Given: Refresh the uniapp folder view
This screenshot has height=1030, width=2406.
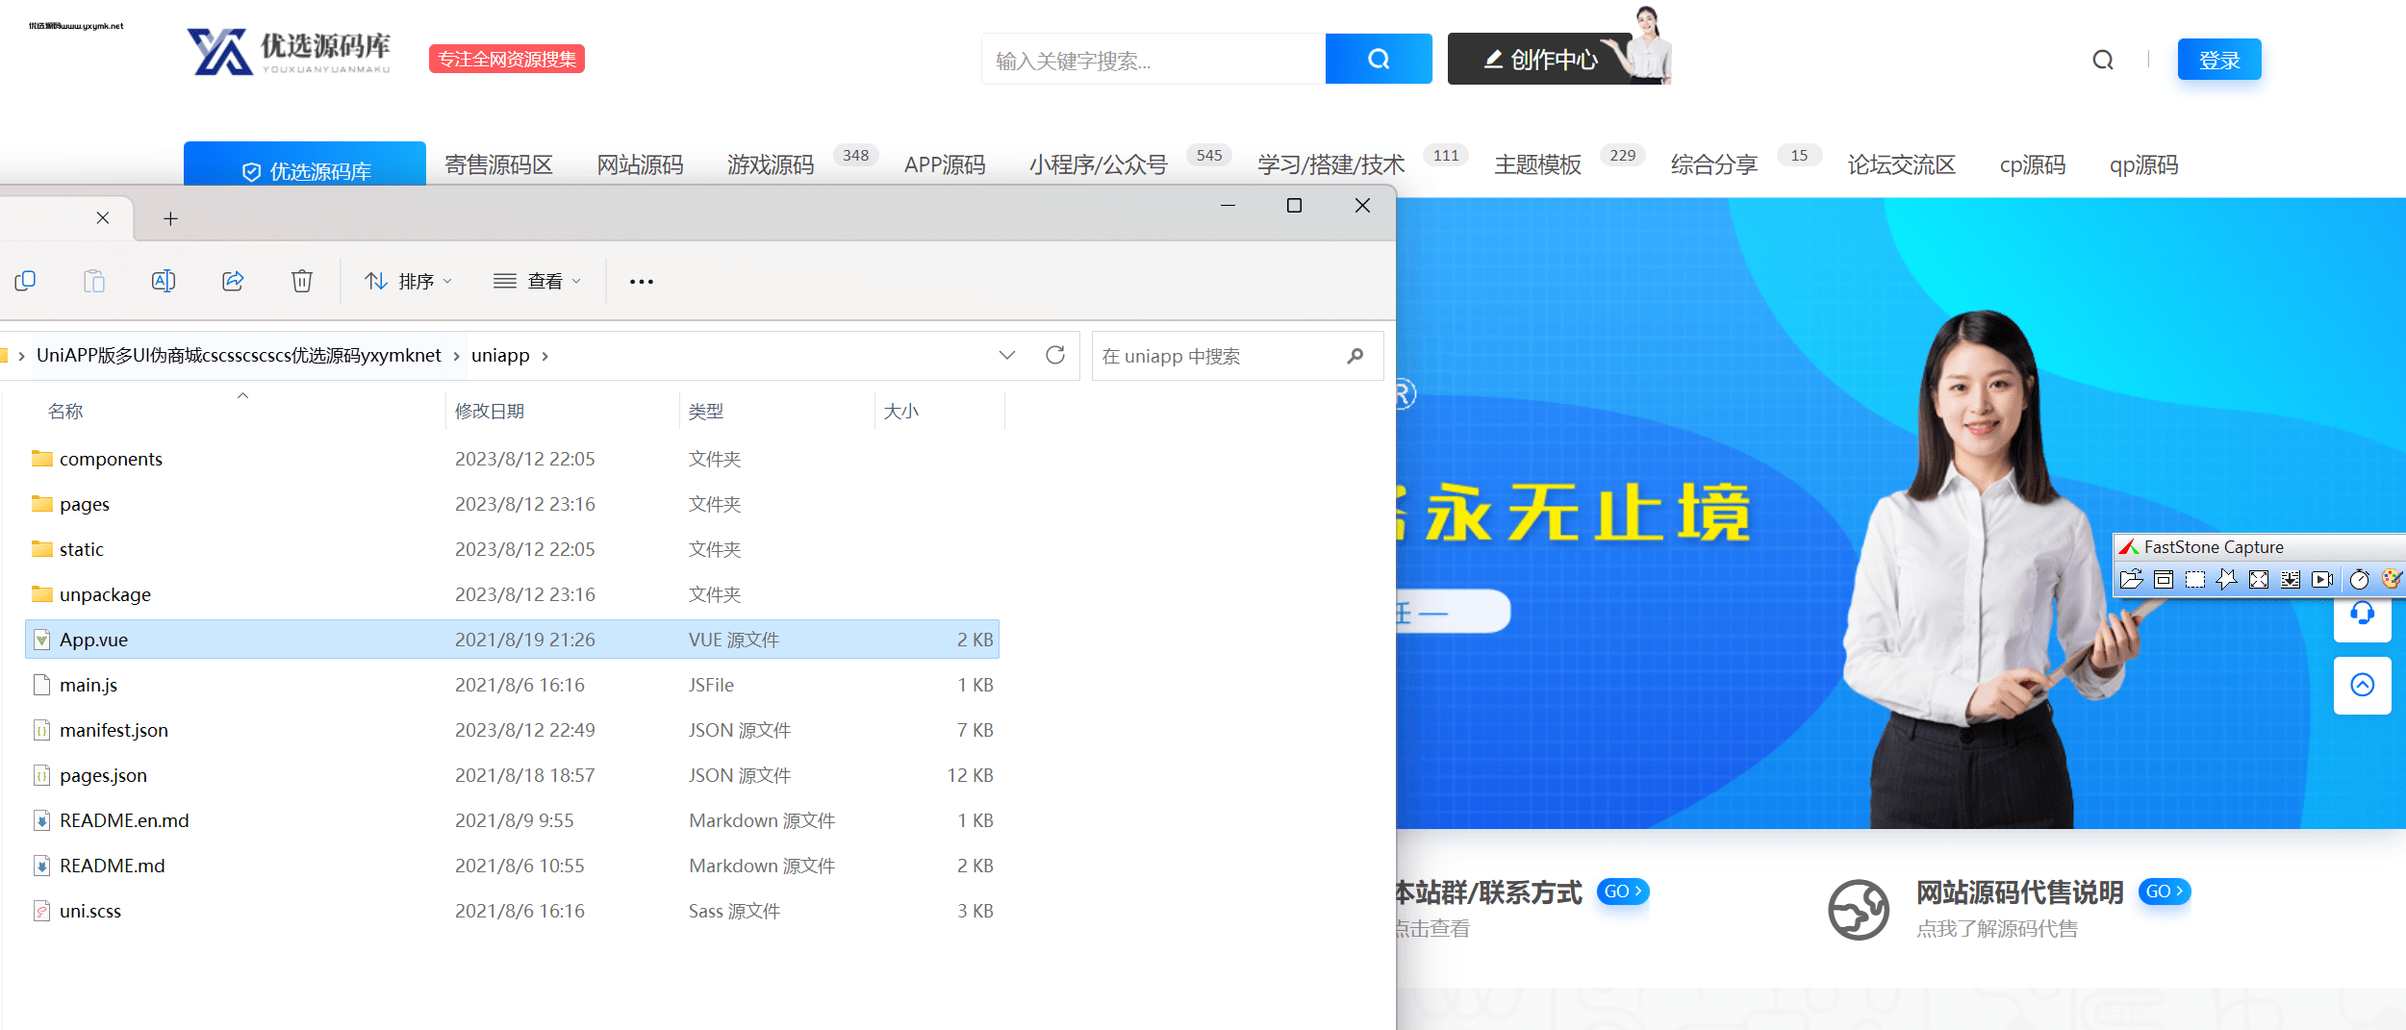Looking at the screenshot, I should tap(1055, 355).
